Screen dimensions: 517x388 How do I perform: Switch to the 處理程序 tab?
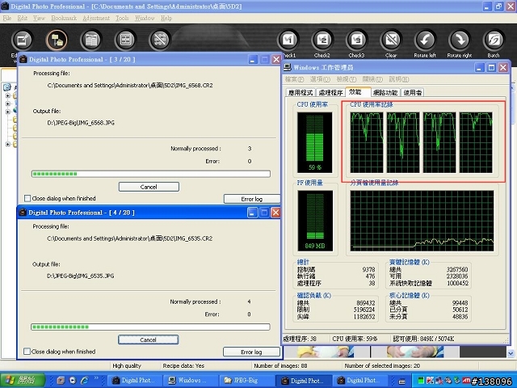click(x=330, y=93)
